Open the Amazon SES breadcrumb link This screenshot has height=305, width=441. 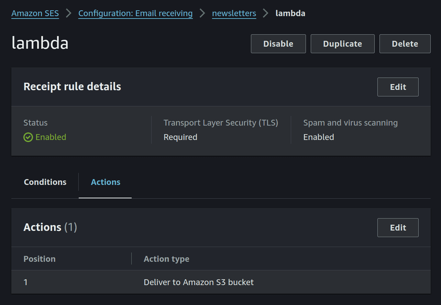point(35,13)
